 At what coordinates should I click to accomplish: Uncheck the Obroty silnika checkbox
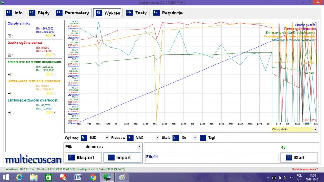tap(9, 36)
